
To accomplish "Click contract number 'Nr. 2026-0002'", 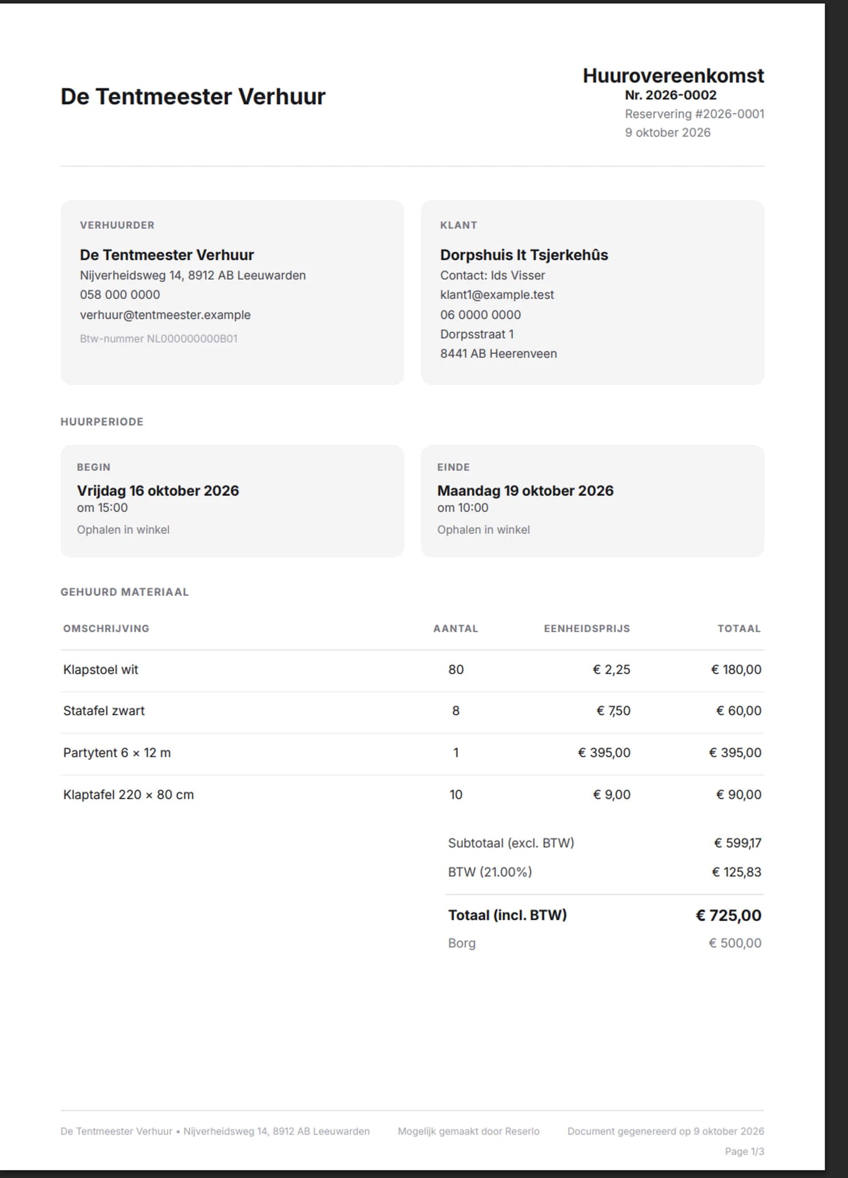I will (670, 95).
